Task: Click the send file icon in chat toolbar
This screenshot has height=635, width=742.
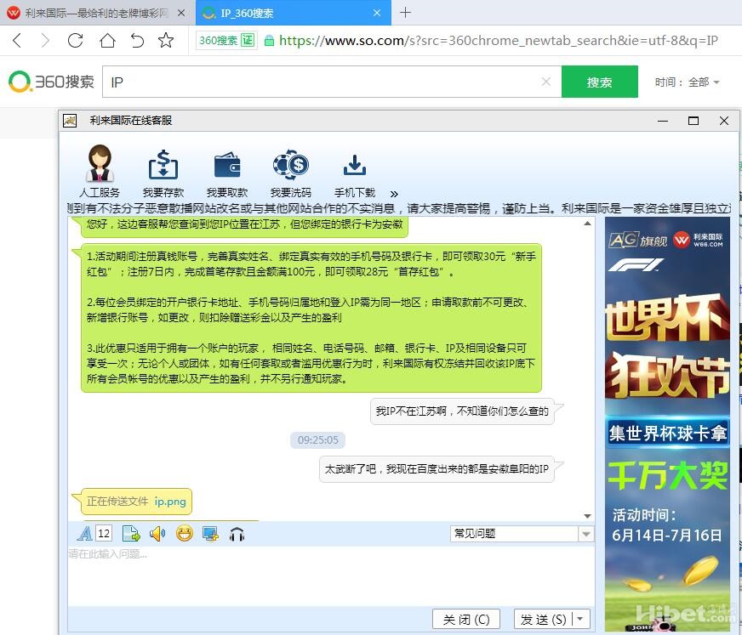Action: coord(131,534)
